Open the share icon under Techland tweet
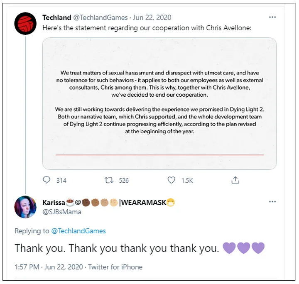 coord(235,180)
